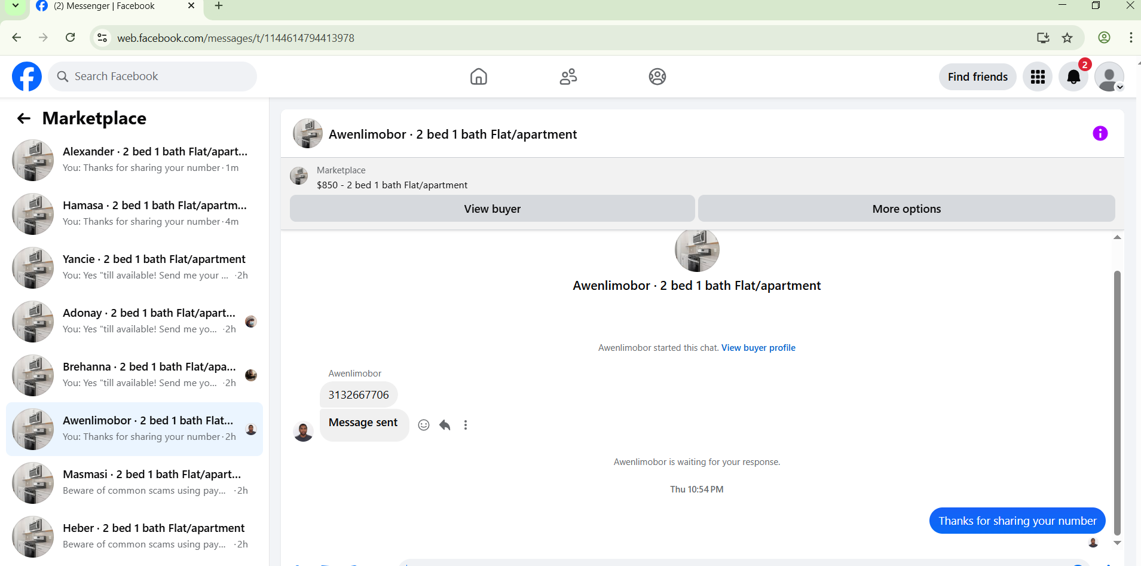Click the install app icon in address bar
Image resolution: width=1141 pixels, height=566 pixels.
[1043, 38]
